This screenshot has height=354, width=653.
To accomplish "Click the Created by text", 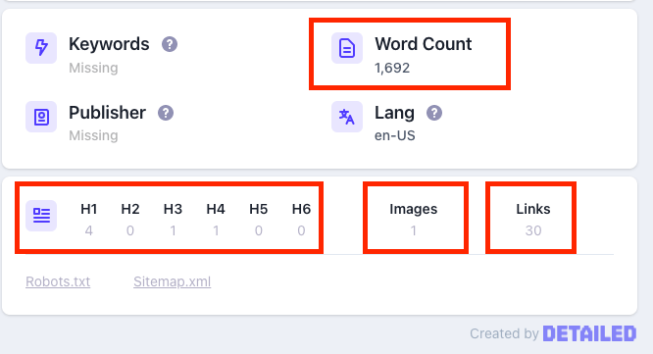I will 504,333.
